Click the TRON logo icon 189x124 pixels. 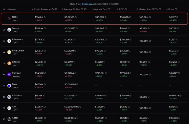tap(9, 19)
